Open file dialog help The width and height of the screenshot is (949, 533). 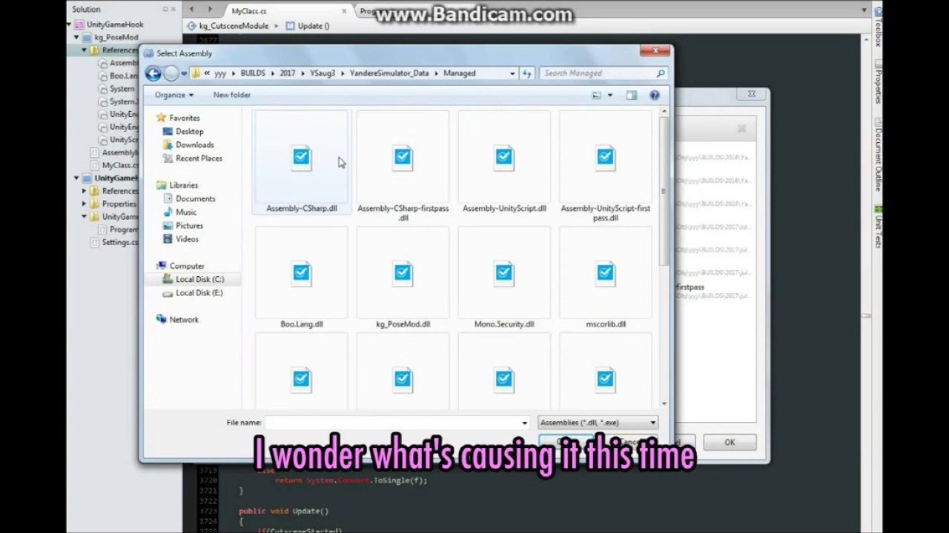(655, 95)
